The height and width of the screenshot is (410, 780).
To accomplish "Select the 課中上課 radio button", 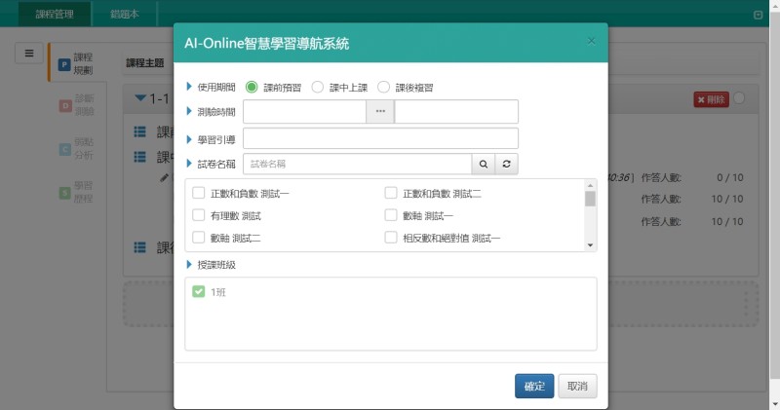I will 318,87.
